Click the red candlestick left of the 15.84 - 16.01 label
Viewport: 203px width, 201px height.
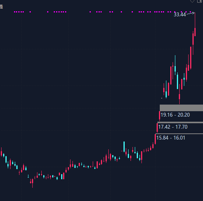coord(155,139)
